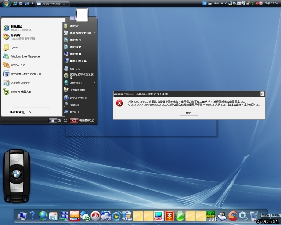Click the Recycle Bin in the dock
This screenshot has height=225, width=281.
point(254,215)
